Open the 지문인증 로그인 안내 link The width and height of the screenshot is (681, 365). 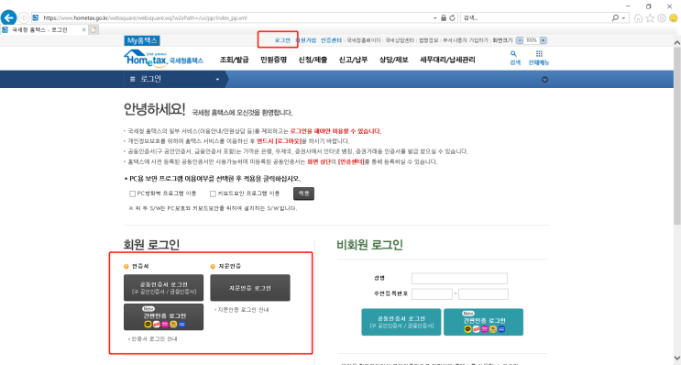coord(242,310)
